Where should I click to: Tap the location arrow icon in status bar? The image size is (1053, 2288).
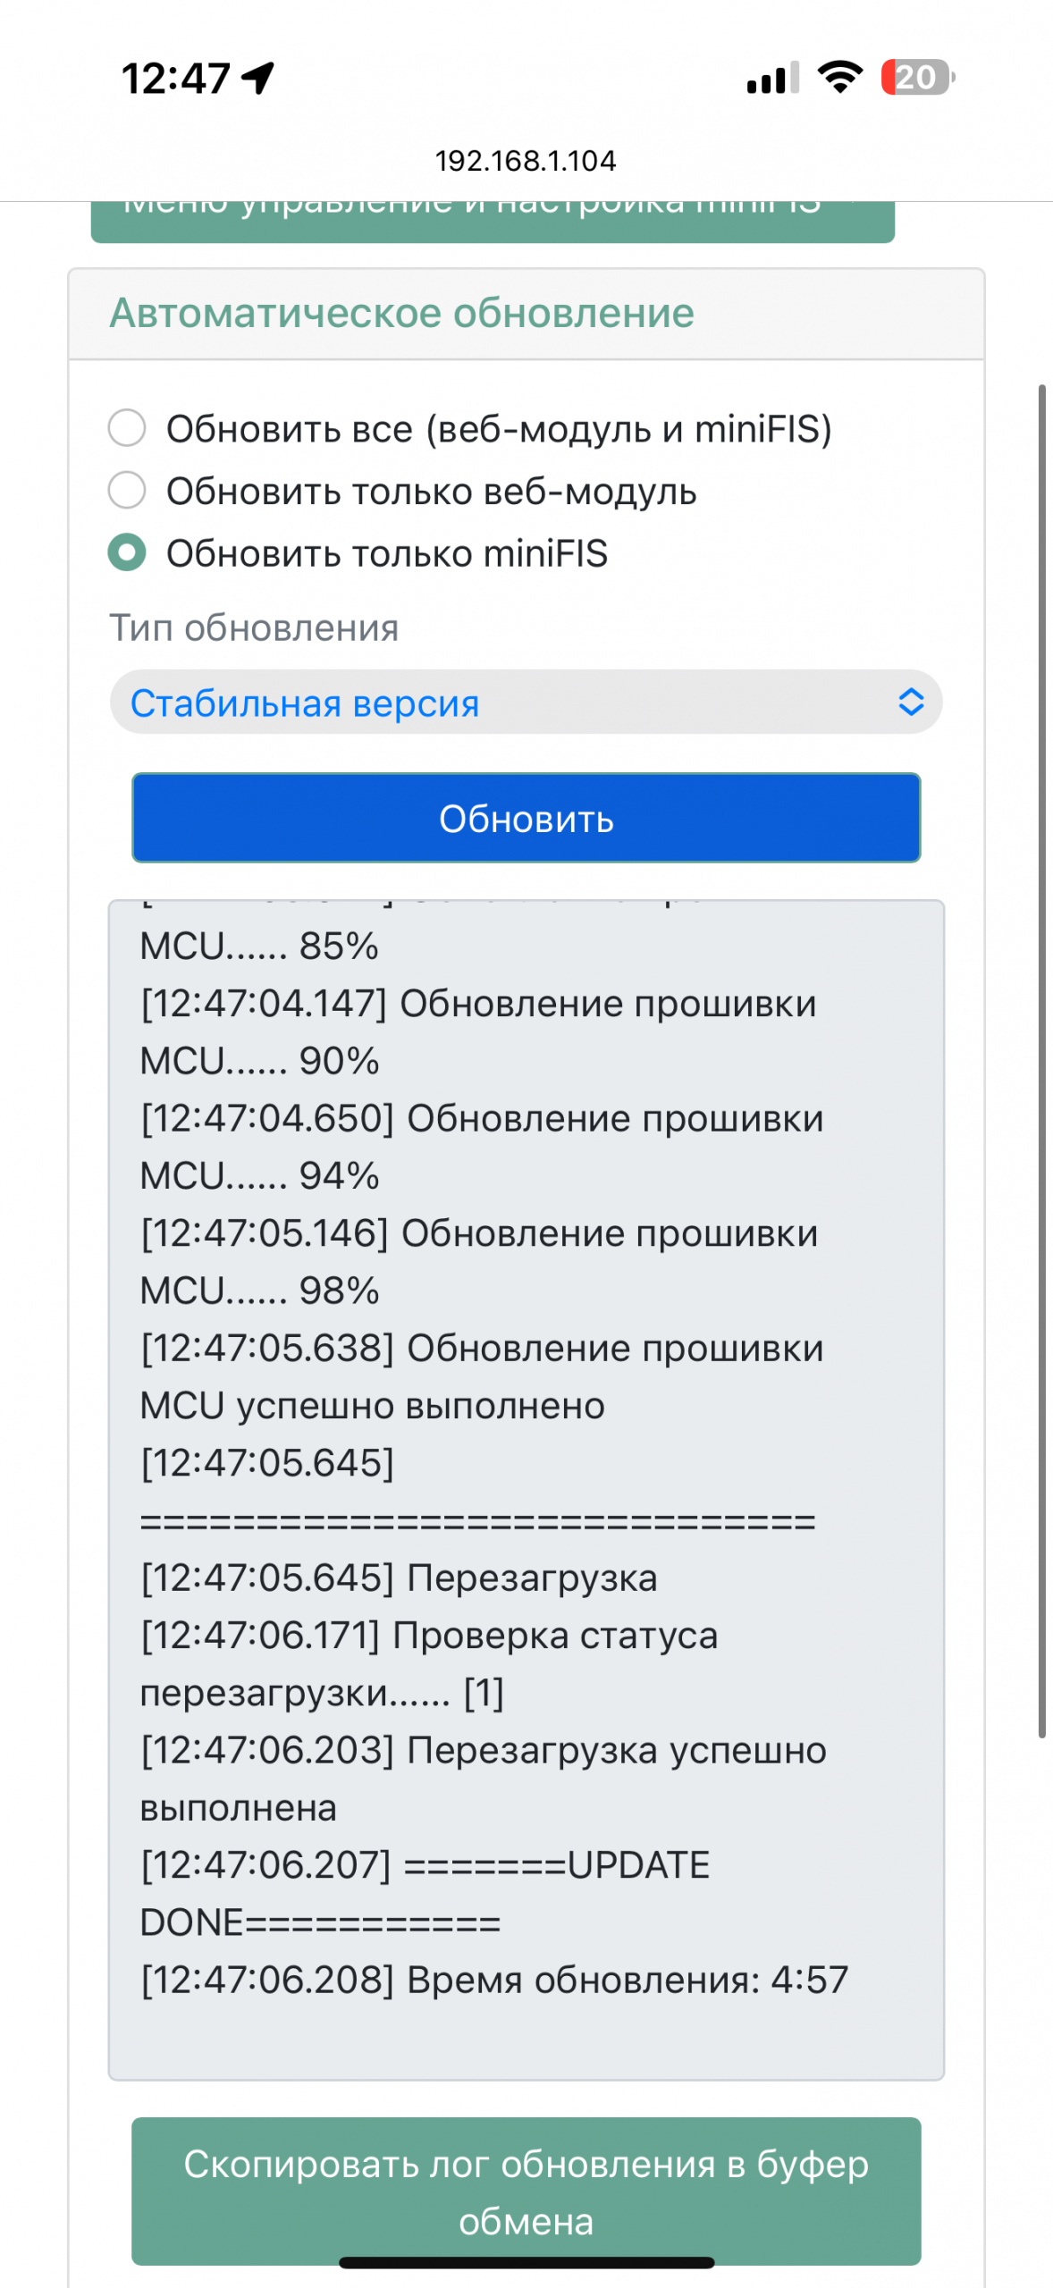click(x=258, y=78)
